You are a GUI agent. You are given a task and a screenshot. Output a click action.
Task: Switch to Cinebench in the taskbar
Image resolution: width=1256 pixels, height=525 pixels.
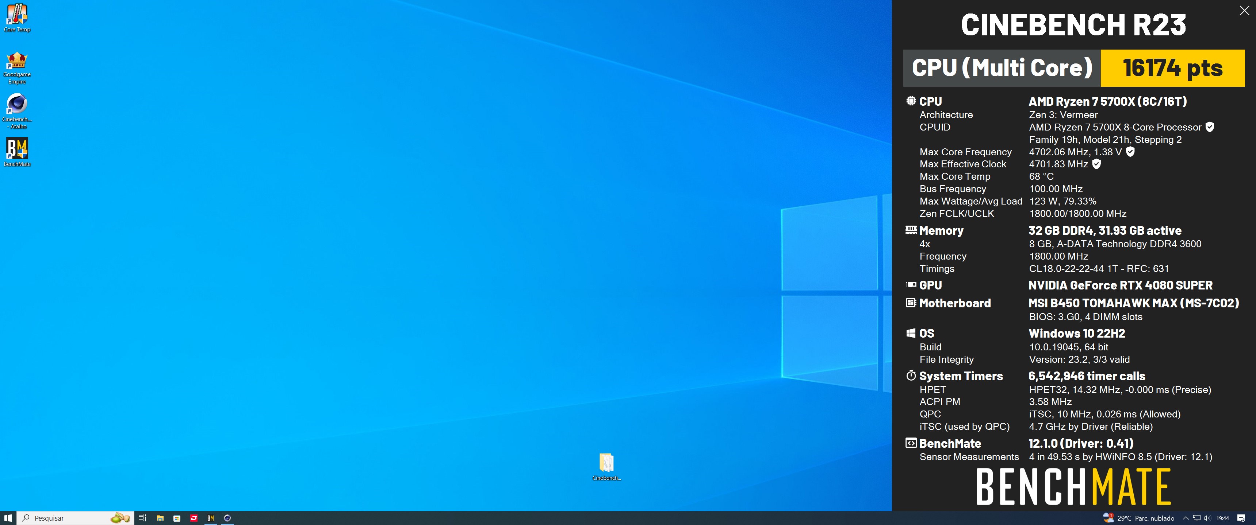click(x=227, y=518)
